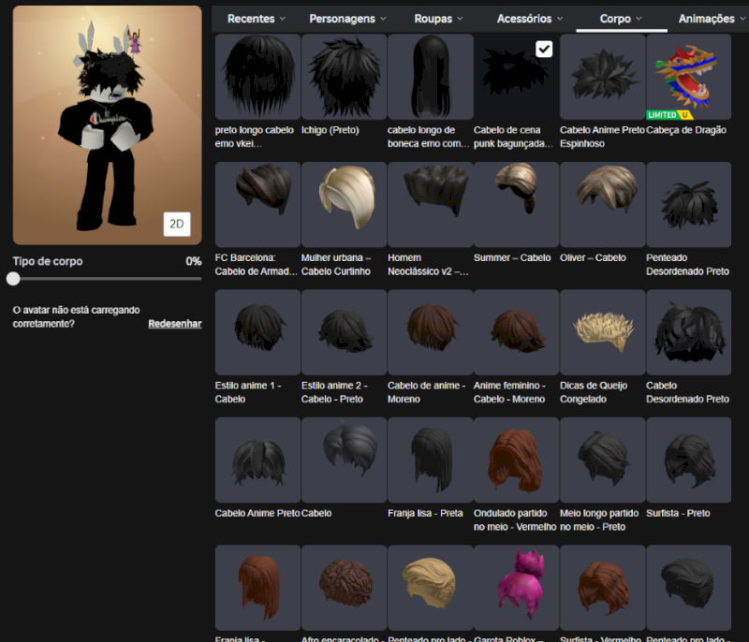Screen dimensions: 749x642
Task: Choose the Cabeça de Dragão item
Action: pos(688,77)
